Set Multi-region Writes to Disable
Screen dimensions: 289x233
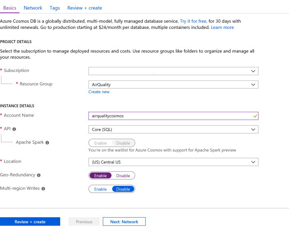123,189
